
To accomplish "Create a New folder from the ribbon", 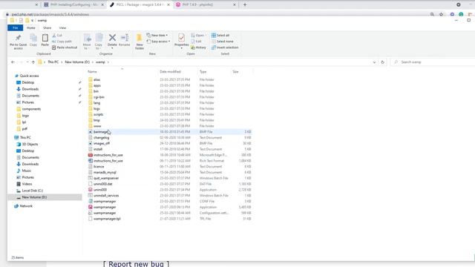I will 140,42.
